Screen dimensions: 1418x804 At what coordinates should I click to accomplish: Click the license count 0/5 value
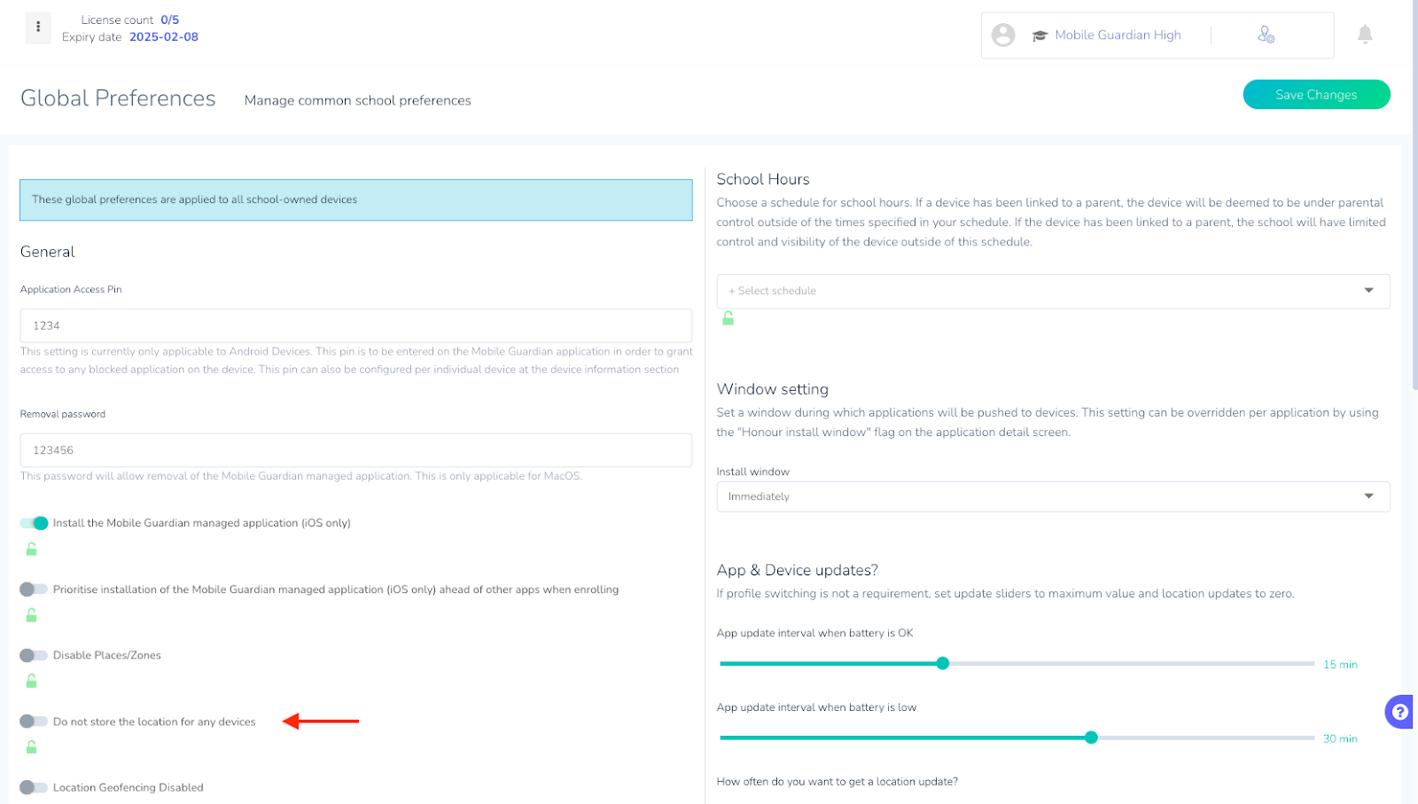pyautogui.click(x=170, y=20)
